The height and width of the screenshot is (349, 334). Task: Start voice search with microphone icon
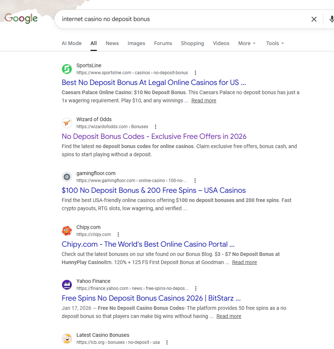(x=331, y=19)
